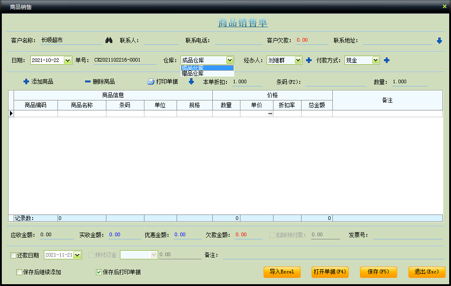Screen dimensions: 451x286
Task: Click the 商品编码 column header
Action: tap(36, 105)
